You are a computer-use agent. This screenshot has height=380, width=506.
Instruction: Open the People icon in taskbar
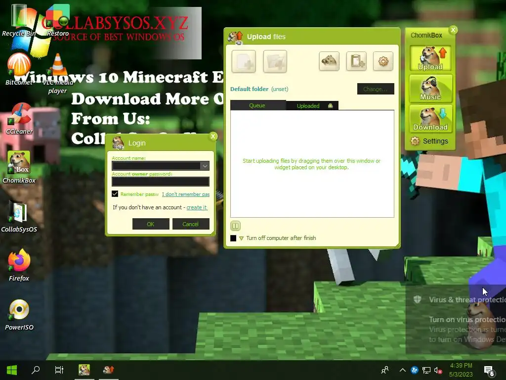coord(384,370)
